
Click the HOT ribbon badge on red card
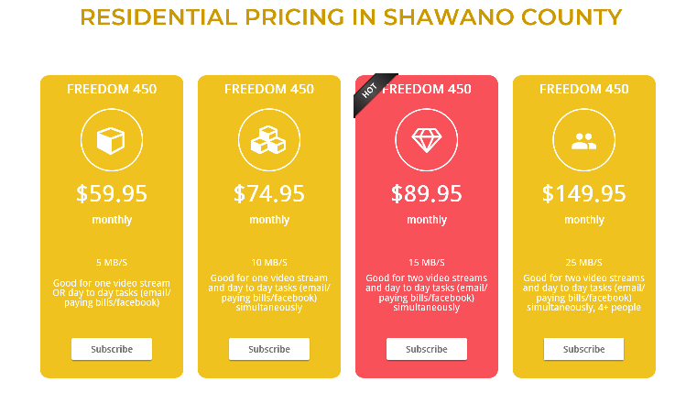point(371,91)
